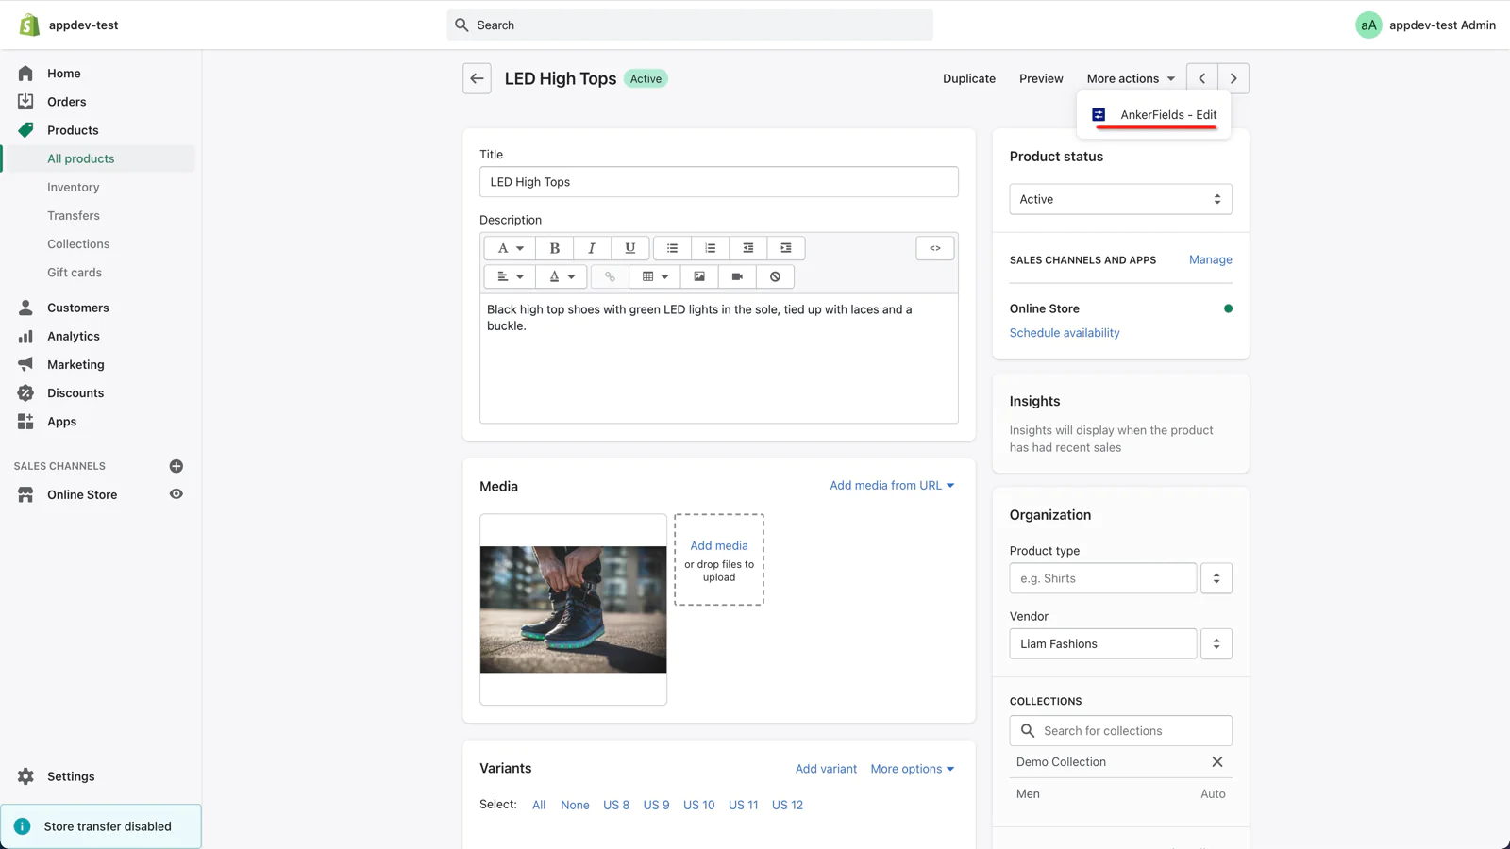Click the Add media upload area
This screenshot has height=849, width=1510.
[x=719, y=559]
